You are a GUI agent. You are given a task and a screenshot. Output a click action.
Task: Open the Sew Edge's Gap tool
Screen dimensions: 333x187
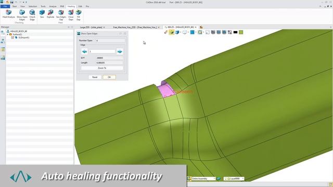tap(61, 15)
